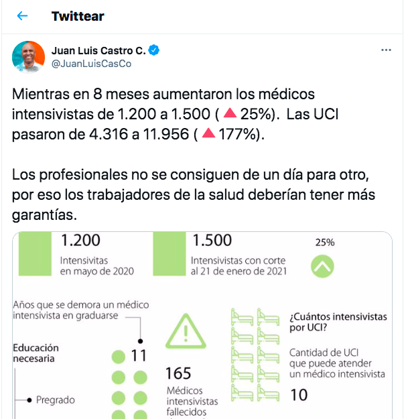Viewport: 404px width, 419px height.
Task: Click the '¿Cuántos intensivistas por UCI?' heading
Action: click(338, 322)
